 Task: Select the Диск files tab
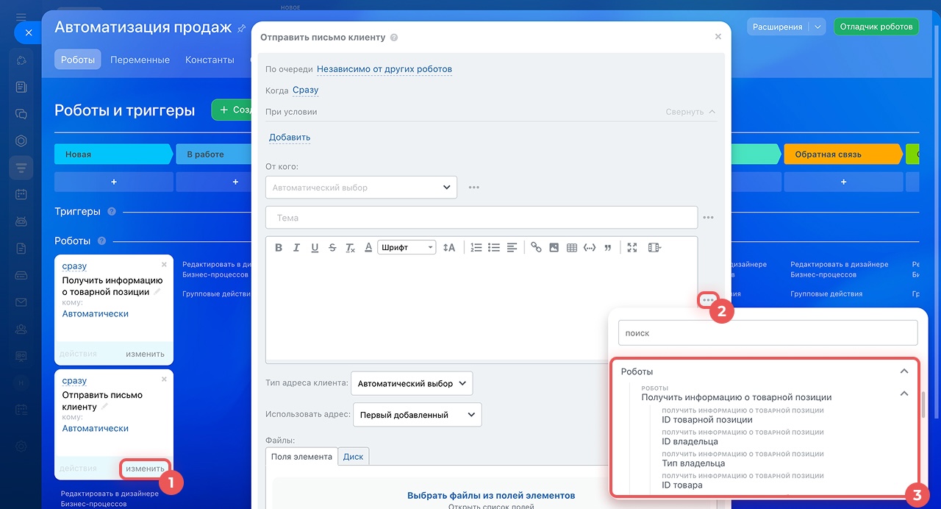pyautogui.click(x=354, y=457)
